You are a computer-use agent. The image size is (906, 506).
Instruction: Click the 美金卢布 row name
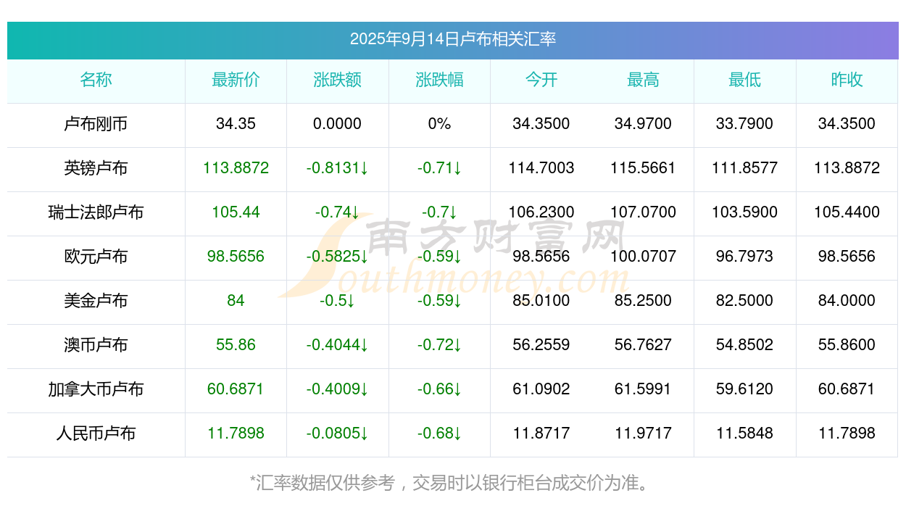pos(96,301)
